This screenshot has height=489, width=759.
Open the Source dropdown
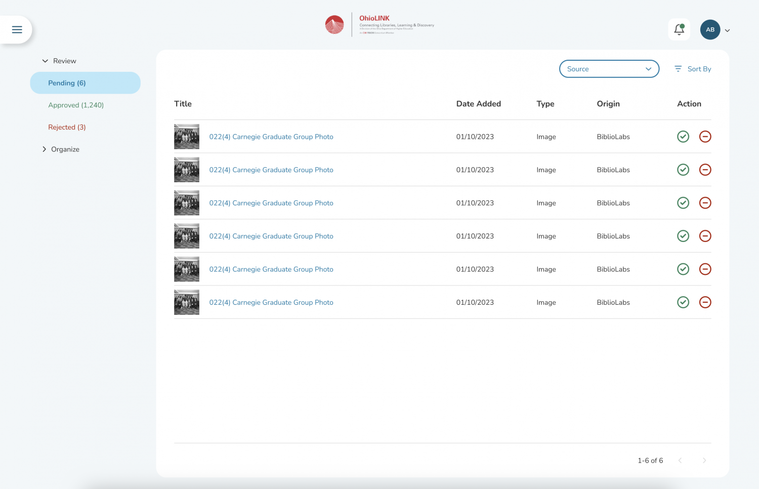(x=609, y=69)
